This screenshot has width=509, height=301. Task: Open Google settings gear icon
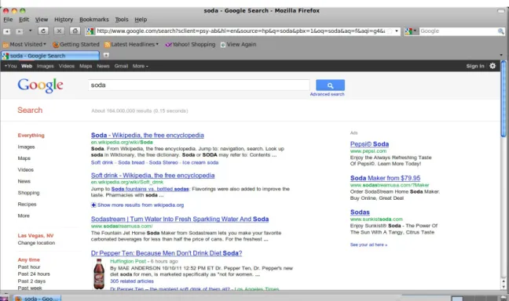(493, 66)
